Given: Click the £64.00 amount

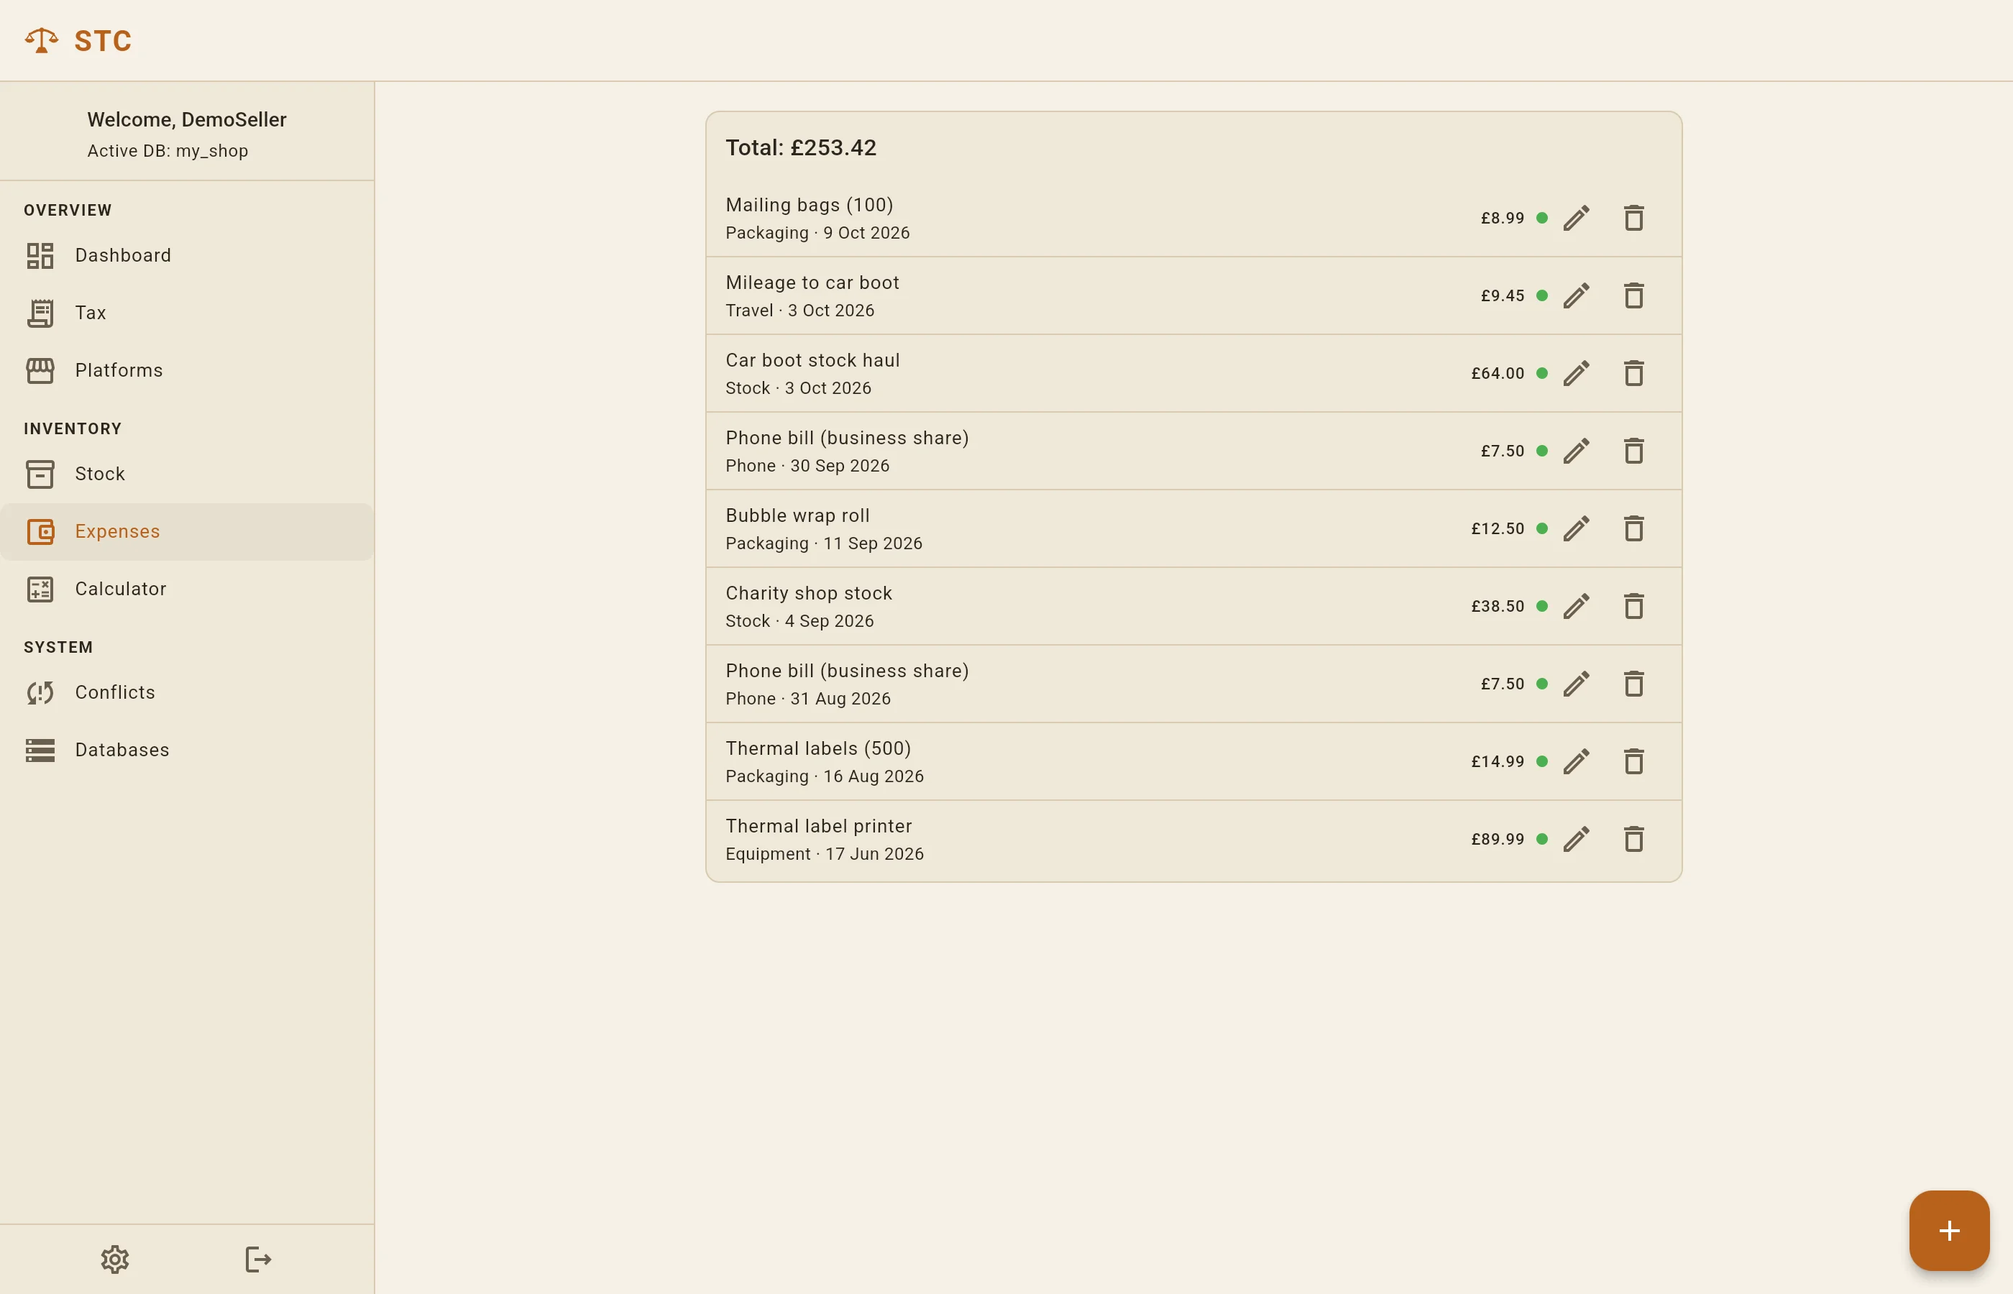Looking at the screenshot, I should coord(1497,373).
